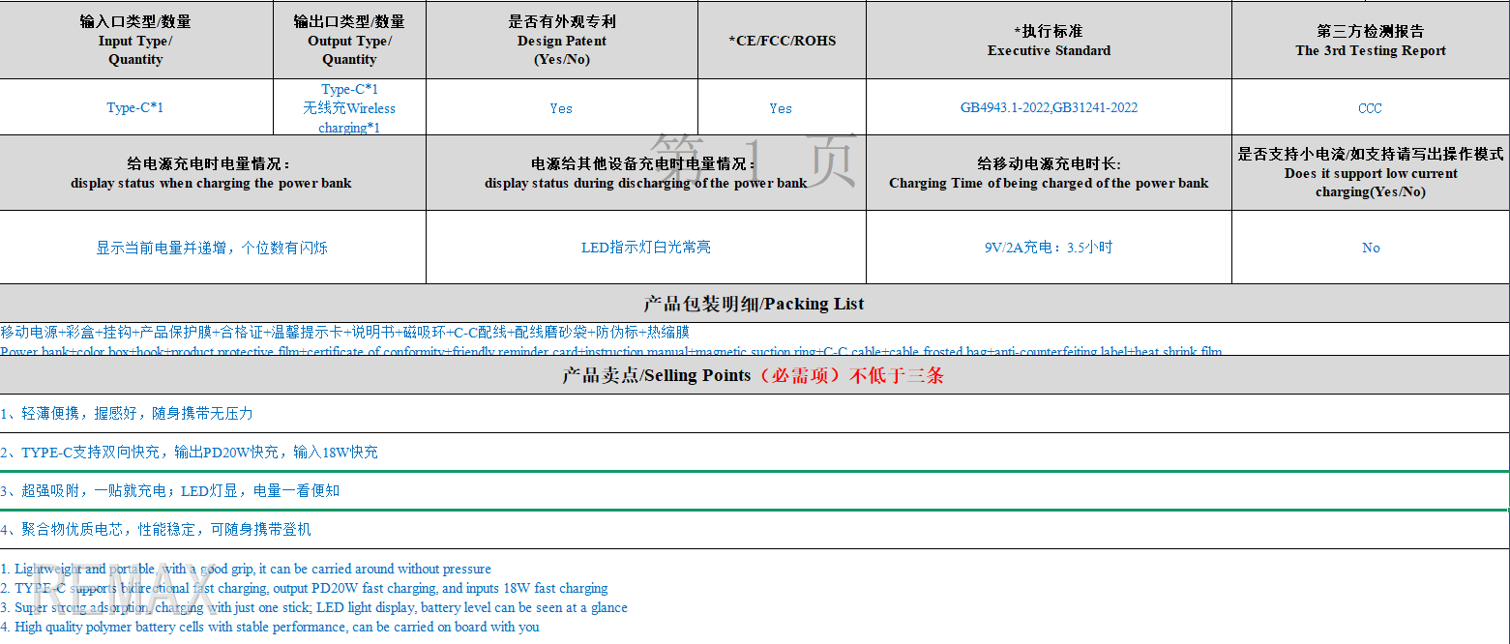Click the Wireless charging*1 output cell
This screenshot has height=644, width=1510.
coord(349,118)
